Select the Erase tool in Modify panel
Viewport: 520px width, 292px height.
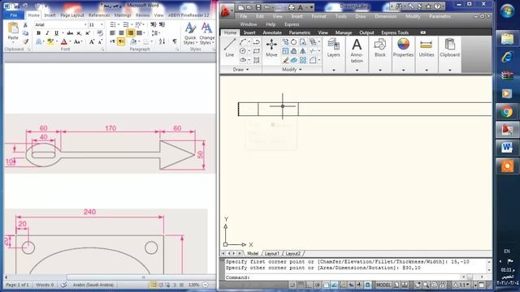pos(285,60)
